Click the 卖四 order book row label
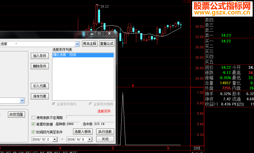The image size is (254, 153). click(x=209, y=20)
